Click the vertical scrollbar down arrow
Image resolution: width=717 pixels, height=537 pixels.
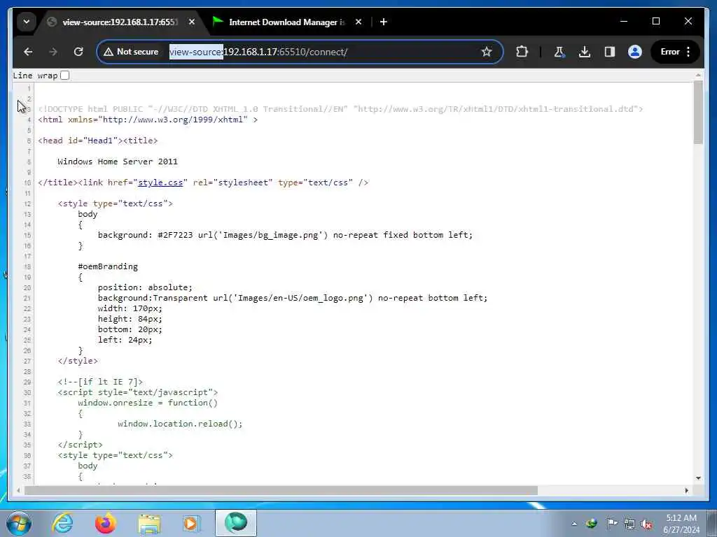698,478
